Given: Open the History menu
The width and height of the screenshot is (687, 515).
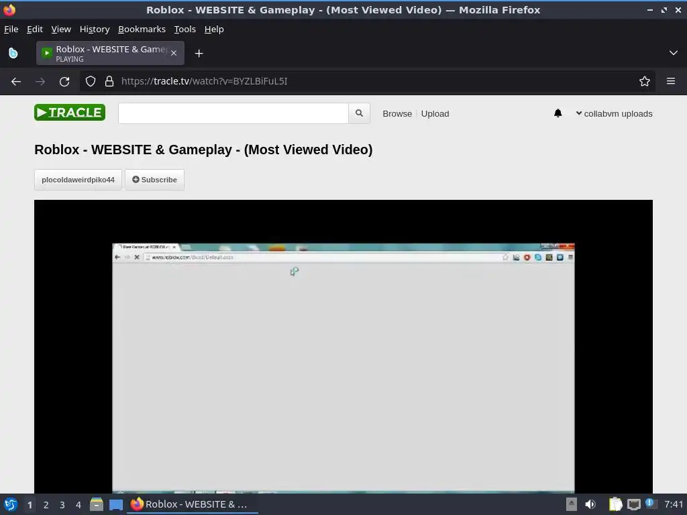Looking at the screenshot, I should click(94, 30).
